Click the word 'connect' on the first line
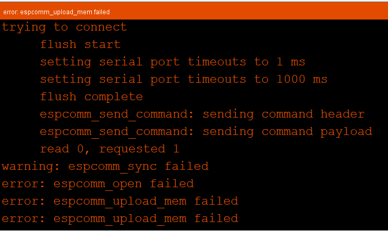 click(x=101, y=27)
